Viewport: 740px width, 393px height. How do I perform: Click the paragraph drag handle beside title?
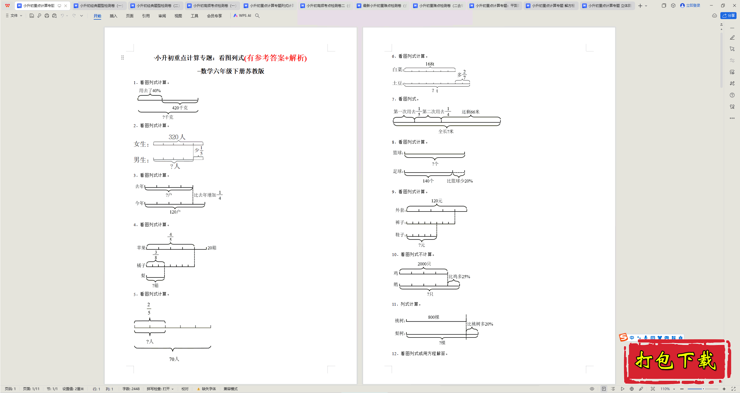coord(123,58)
